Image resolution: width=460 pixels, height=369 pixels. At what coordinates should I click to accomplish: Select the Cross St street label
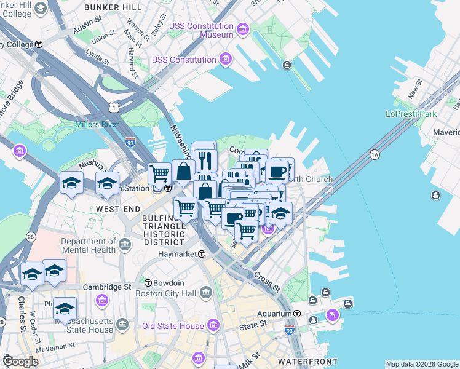268,282
